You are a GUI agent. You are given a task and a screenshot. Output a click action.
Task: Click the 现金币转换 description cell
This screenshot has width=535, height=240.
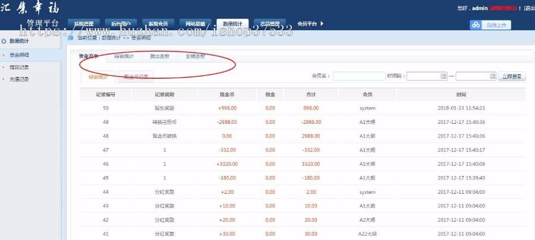(x=165, y=136)
